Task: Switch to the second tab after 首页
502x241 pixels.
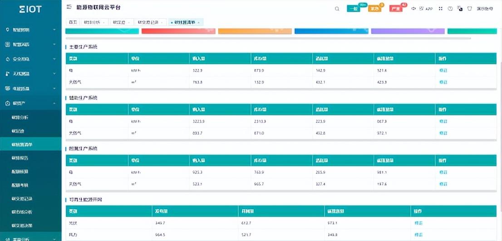Action: [94, 22]
